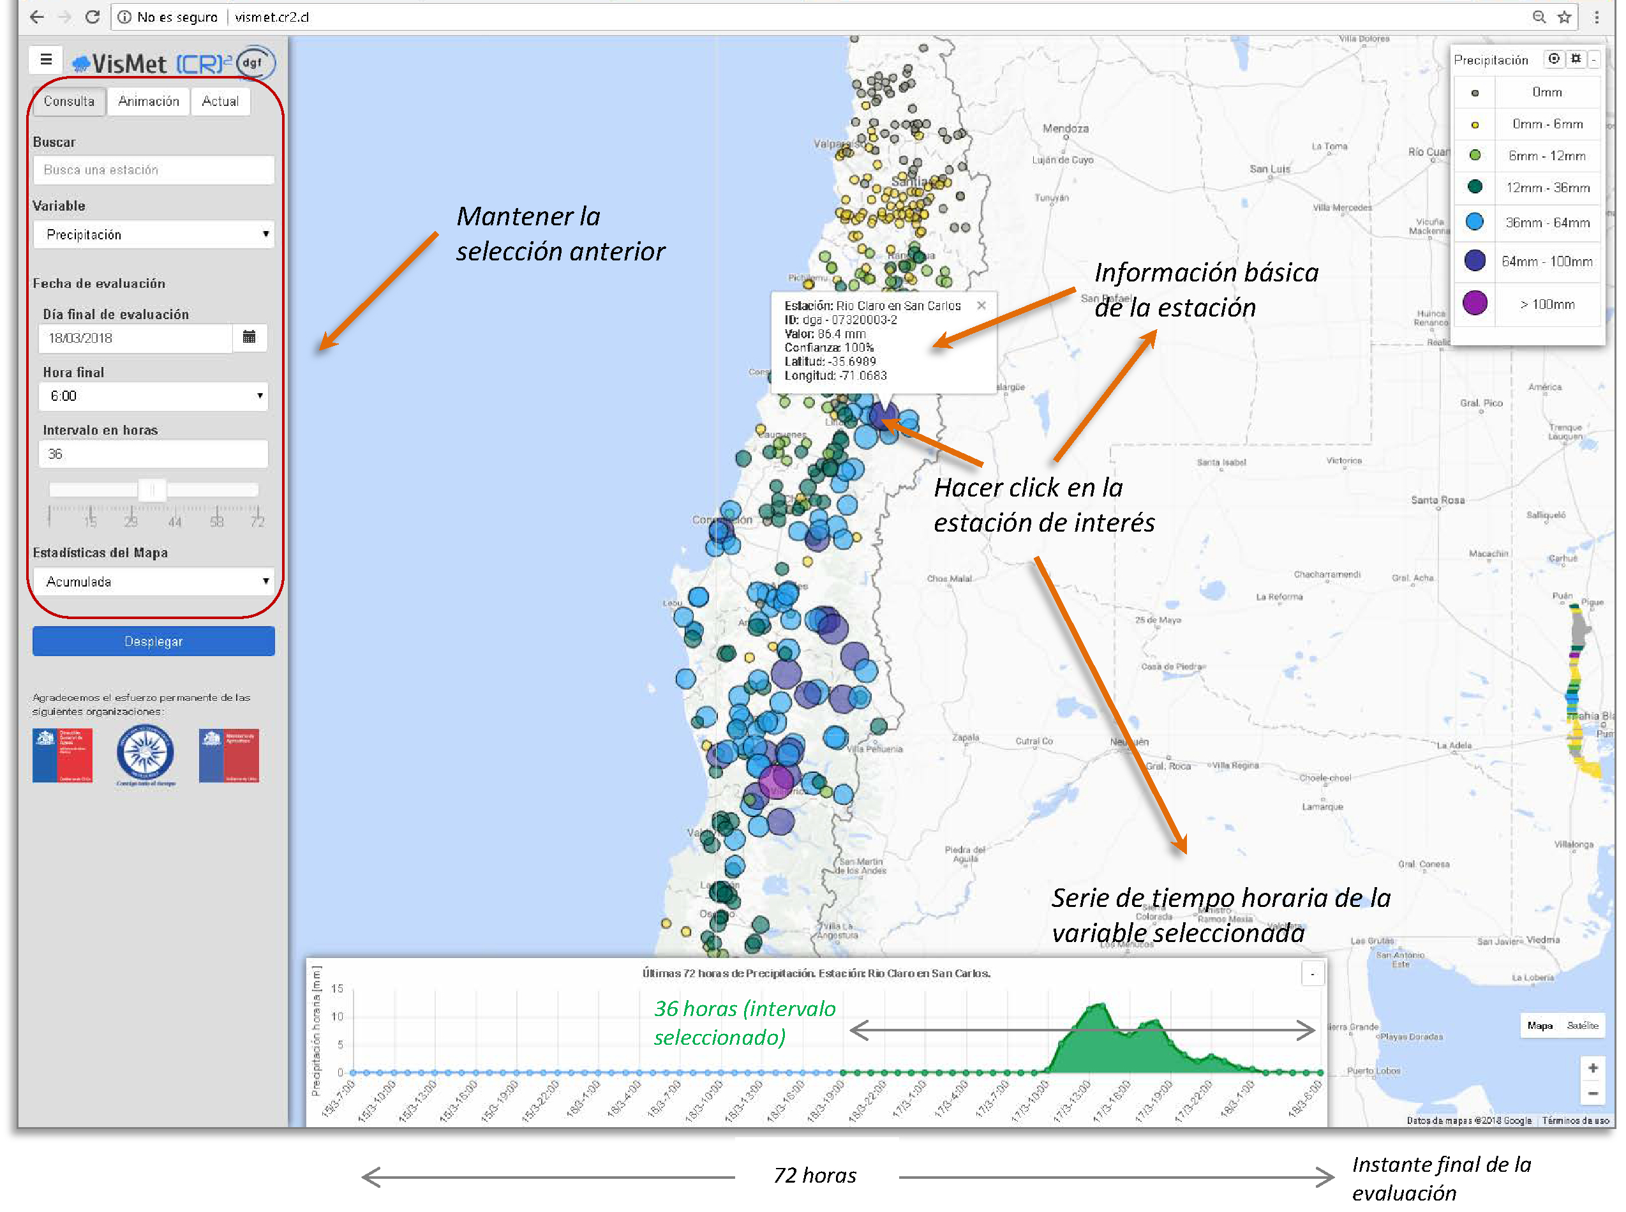This screenshot has width=1626, height=1212.
Task: Open the hamburger menu beside VisMet logo
Action: click(x=45, y=59)
